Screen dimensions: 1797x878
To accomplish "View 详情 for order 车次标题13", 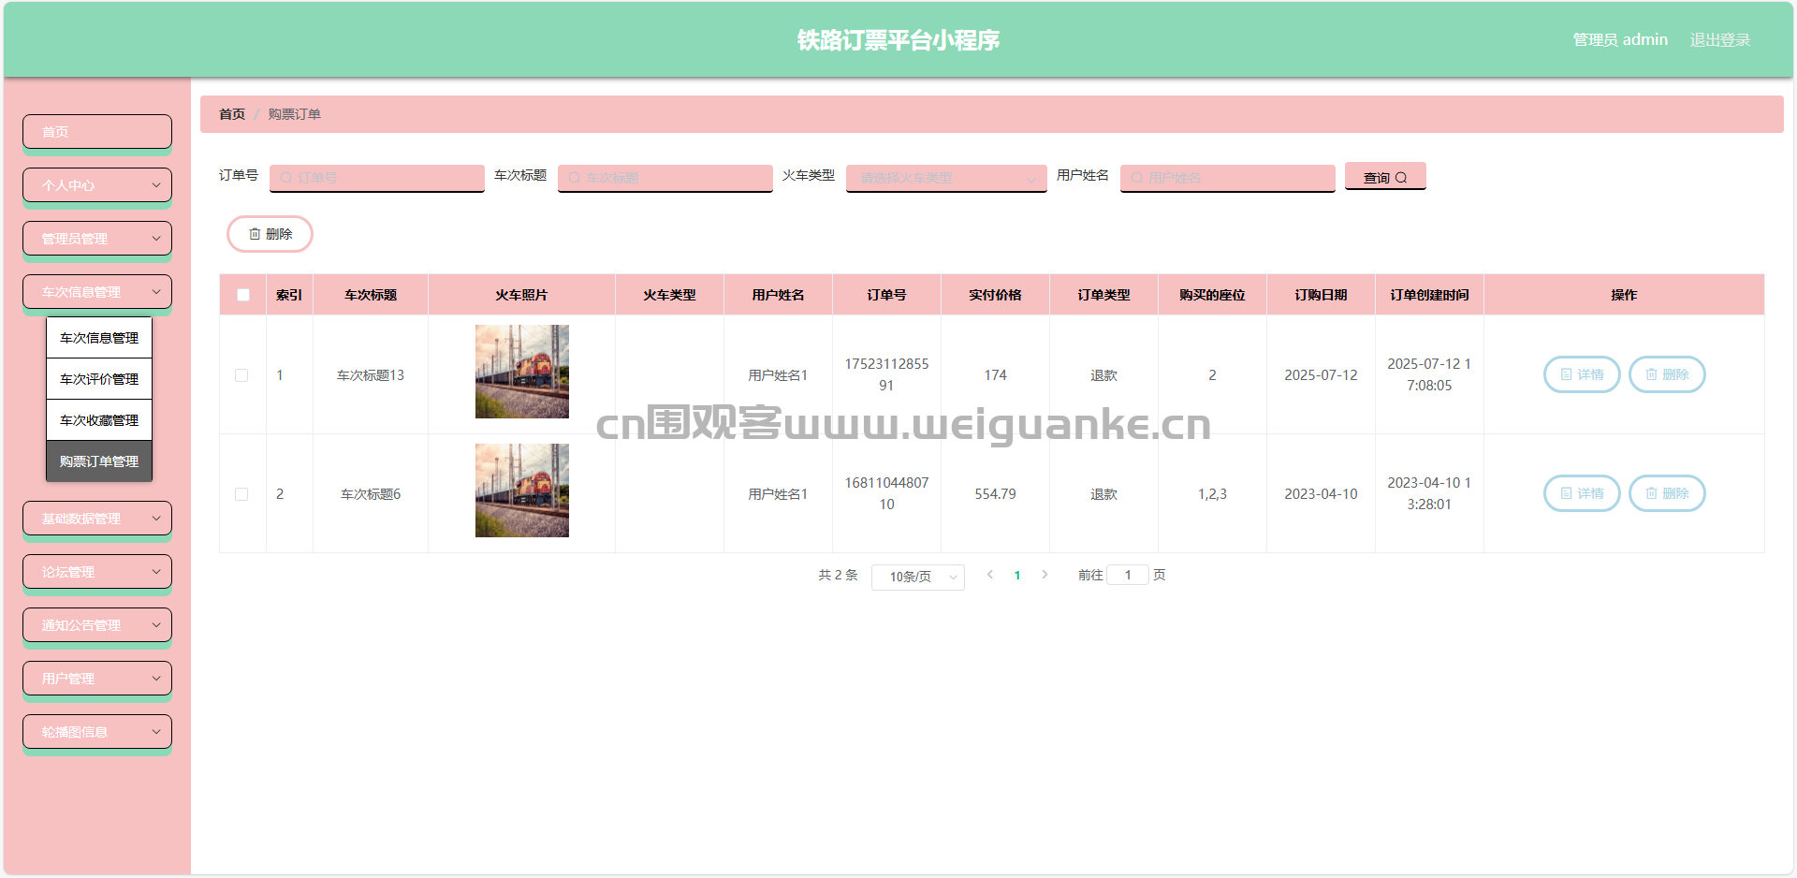I will (1582, 374).
